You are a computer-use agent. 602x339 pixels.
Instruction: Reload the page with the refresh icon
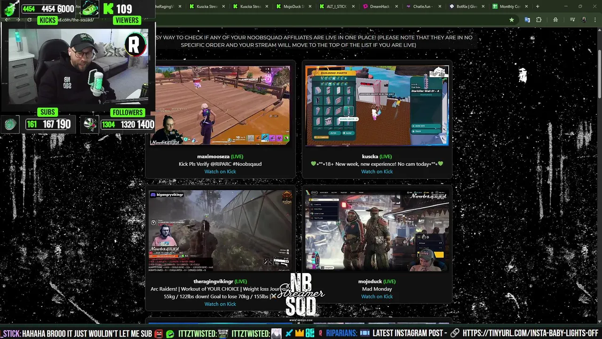pos(29,20)
